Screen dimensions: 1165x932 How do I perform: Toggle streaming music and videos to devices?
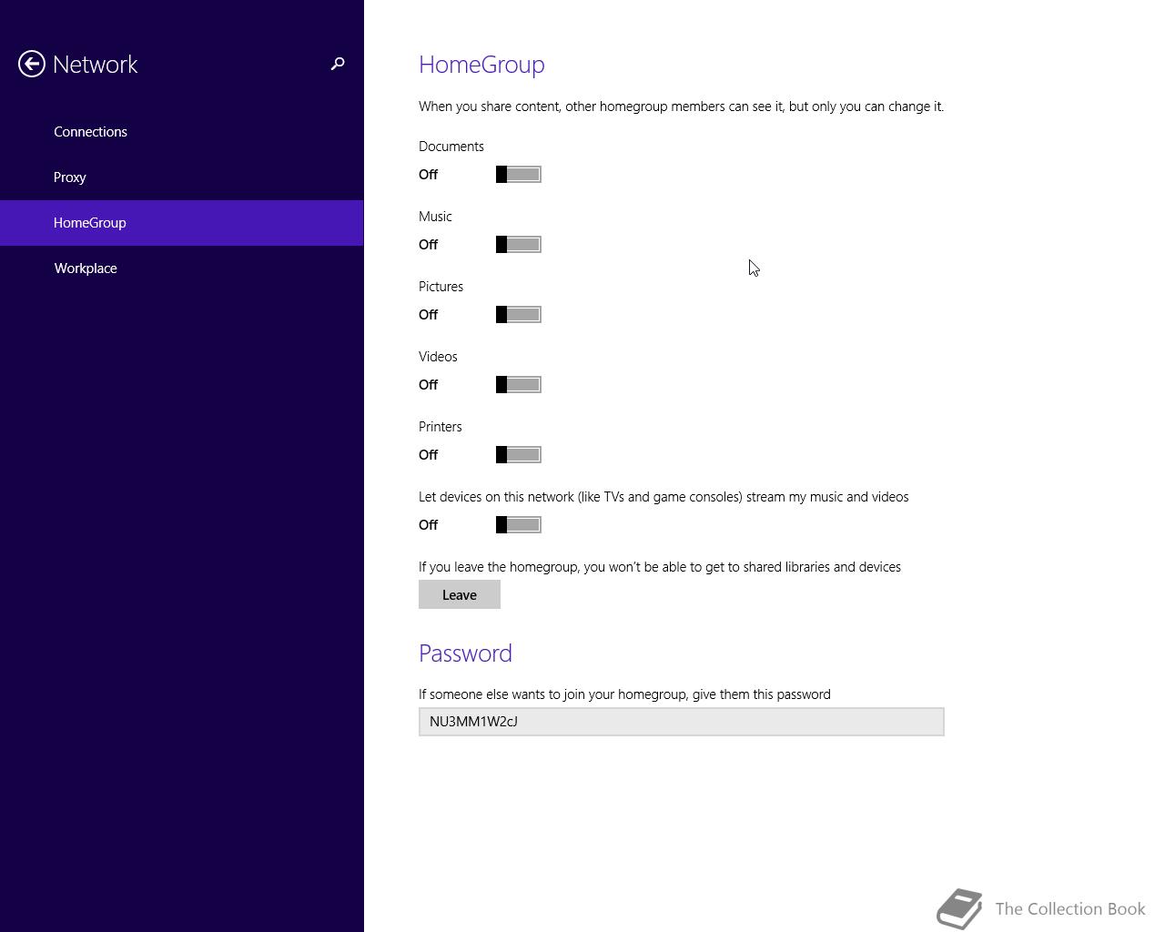[519, 525]
